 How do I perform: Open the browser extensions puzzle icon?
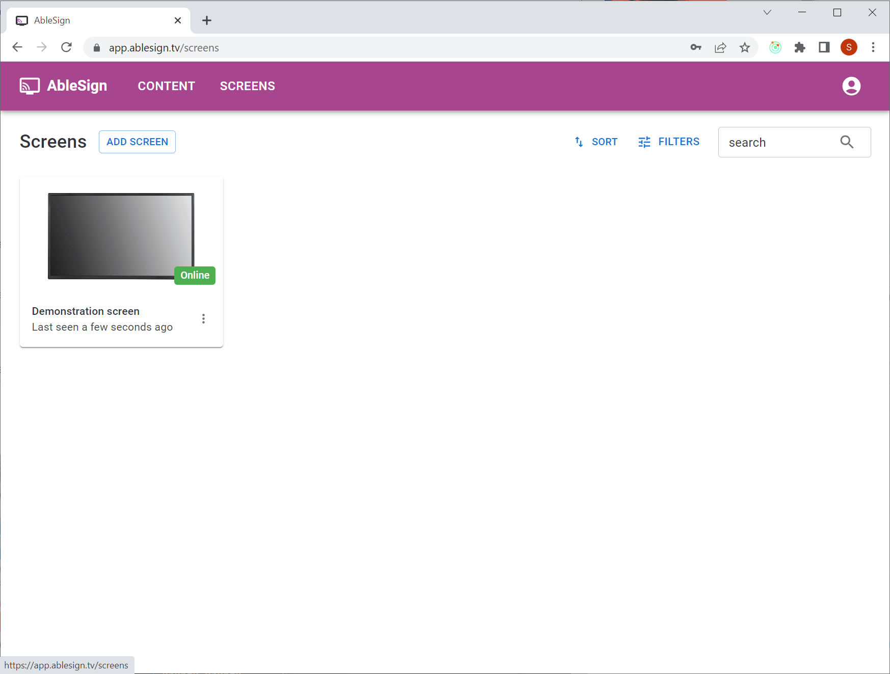[x=800, y=47]
